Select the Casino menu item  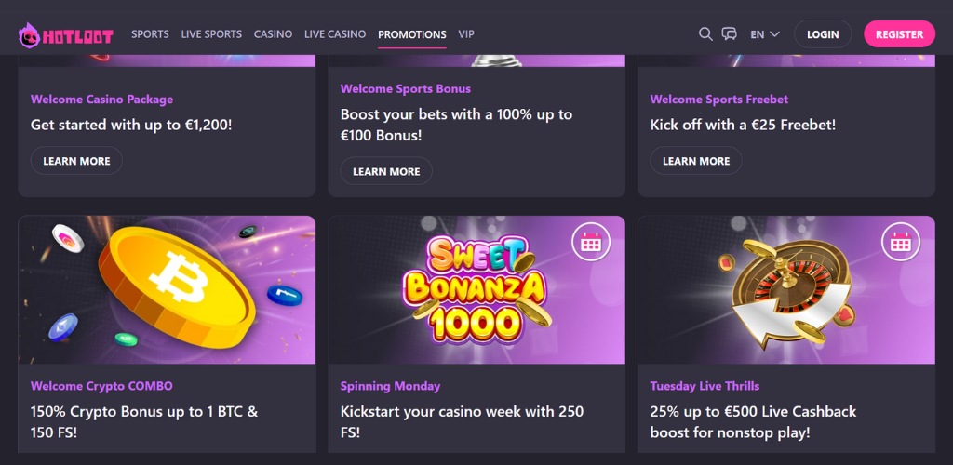[x=274, y=34]
